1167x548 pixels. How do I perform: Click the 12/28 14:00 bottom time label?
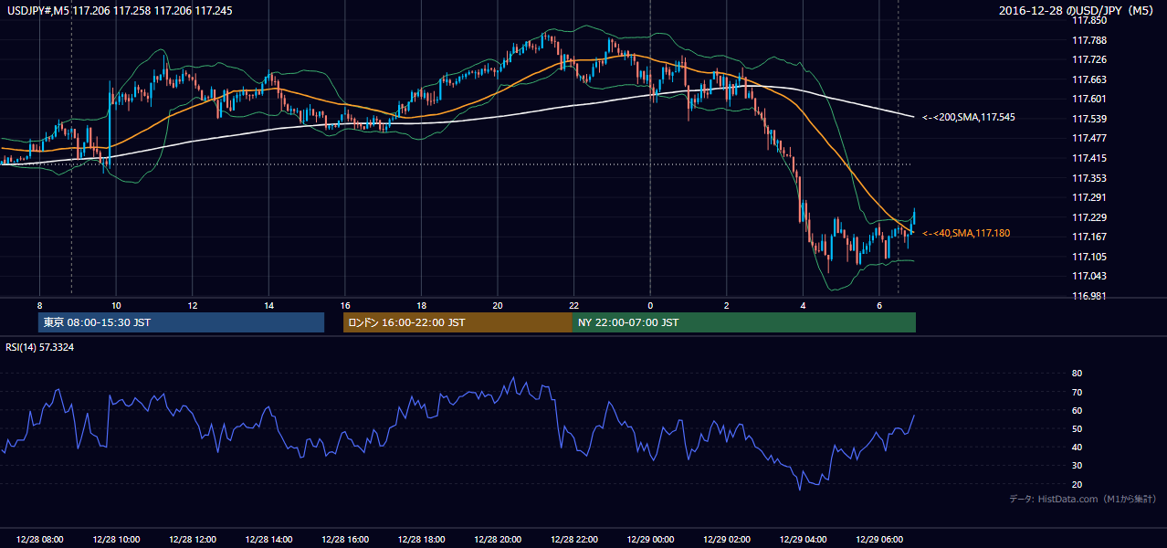coord(268,540)
